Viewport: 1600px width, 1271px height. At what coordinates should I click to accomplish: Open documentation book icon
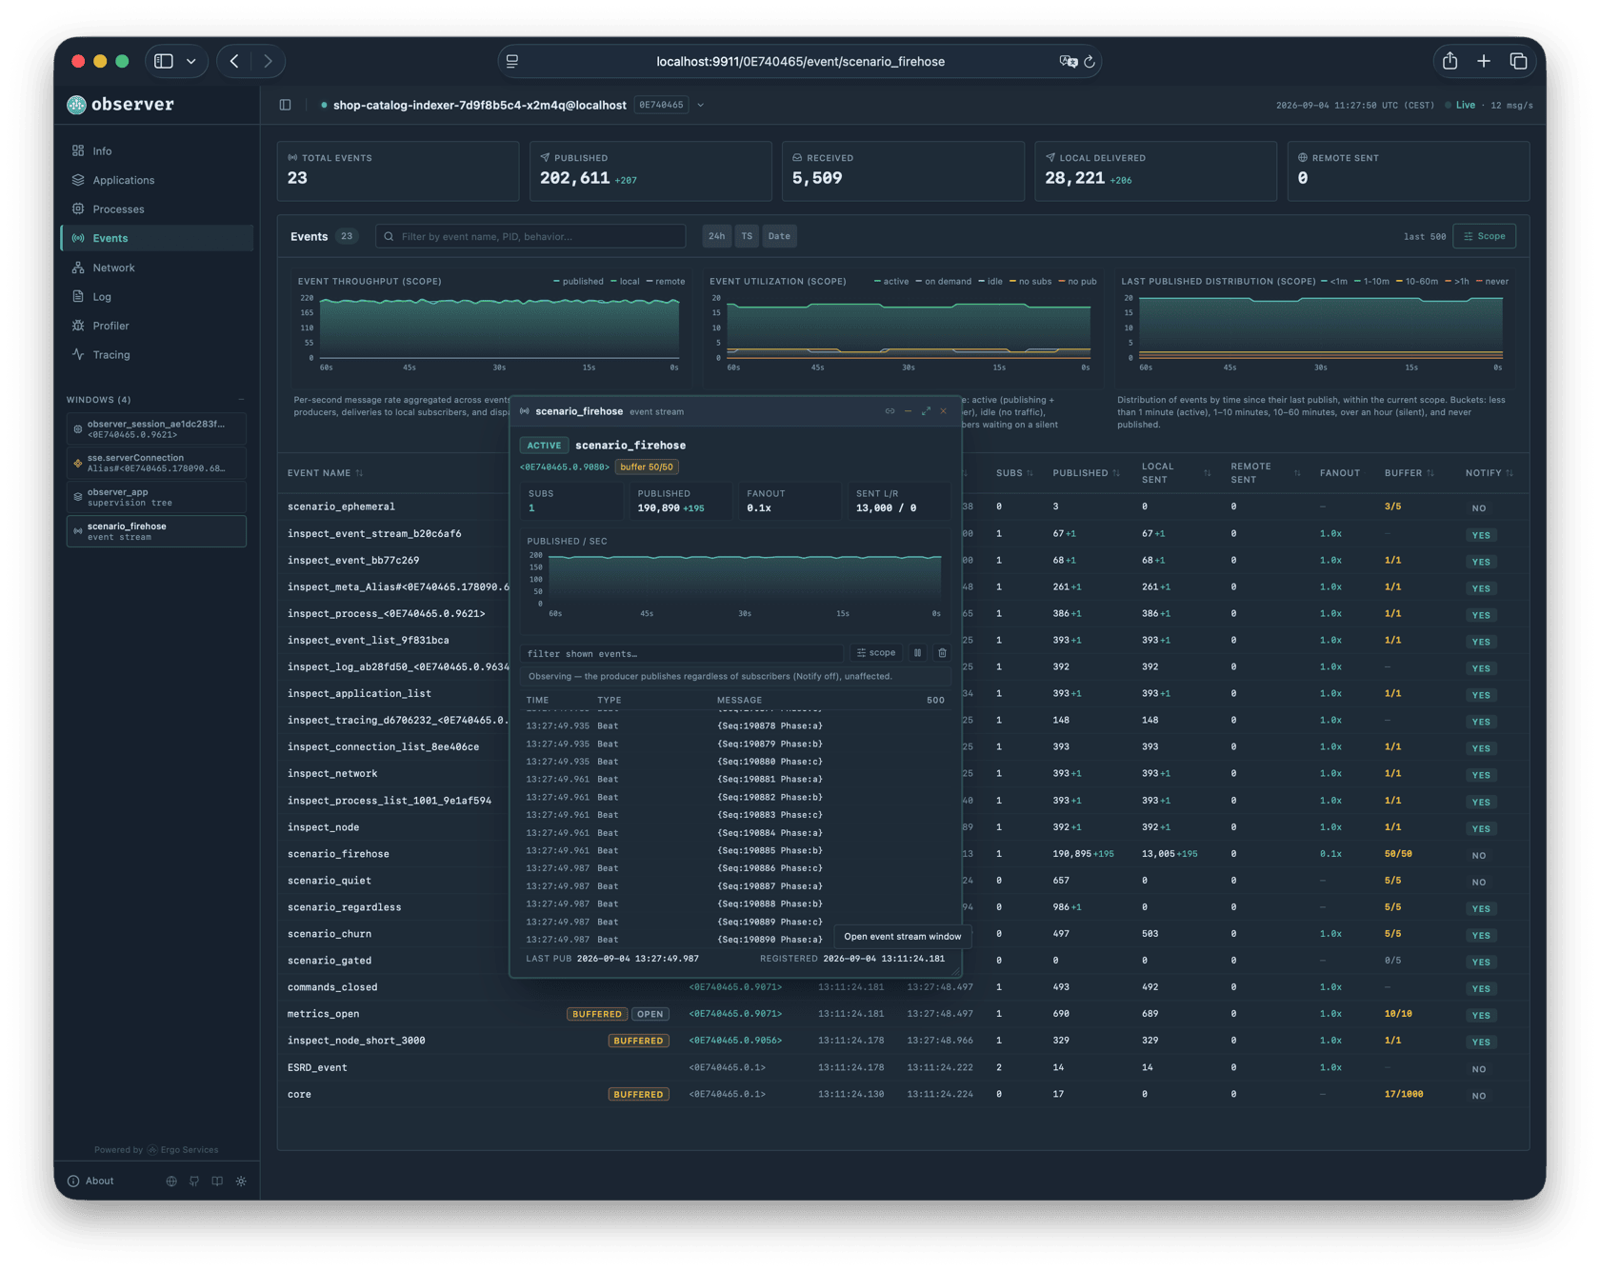[x=217, y=1181]
